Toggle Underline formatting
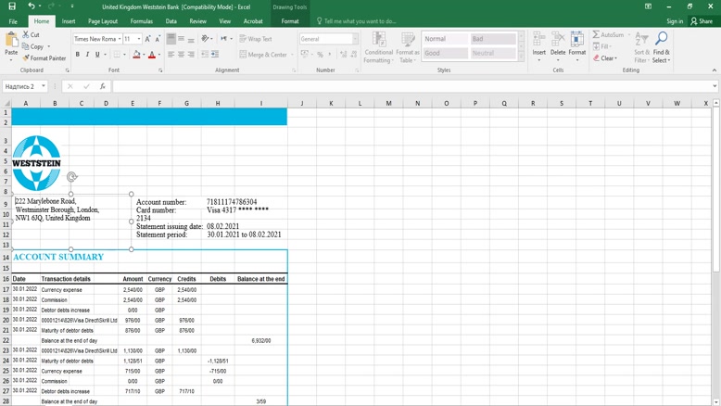 [x=97, y=55]
